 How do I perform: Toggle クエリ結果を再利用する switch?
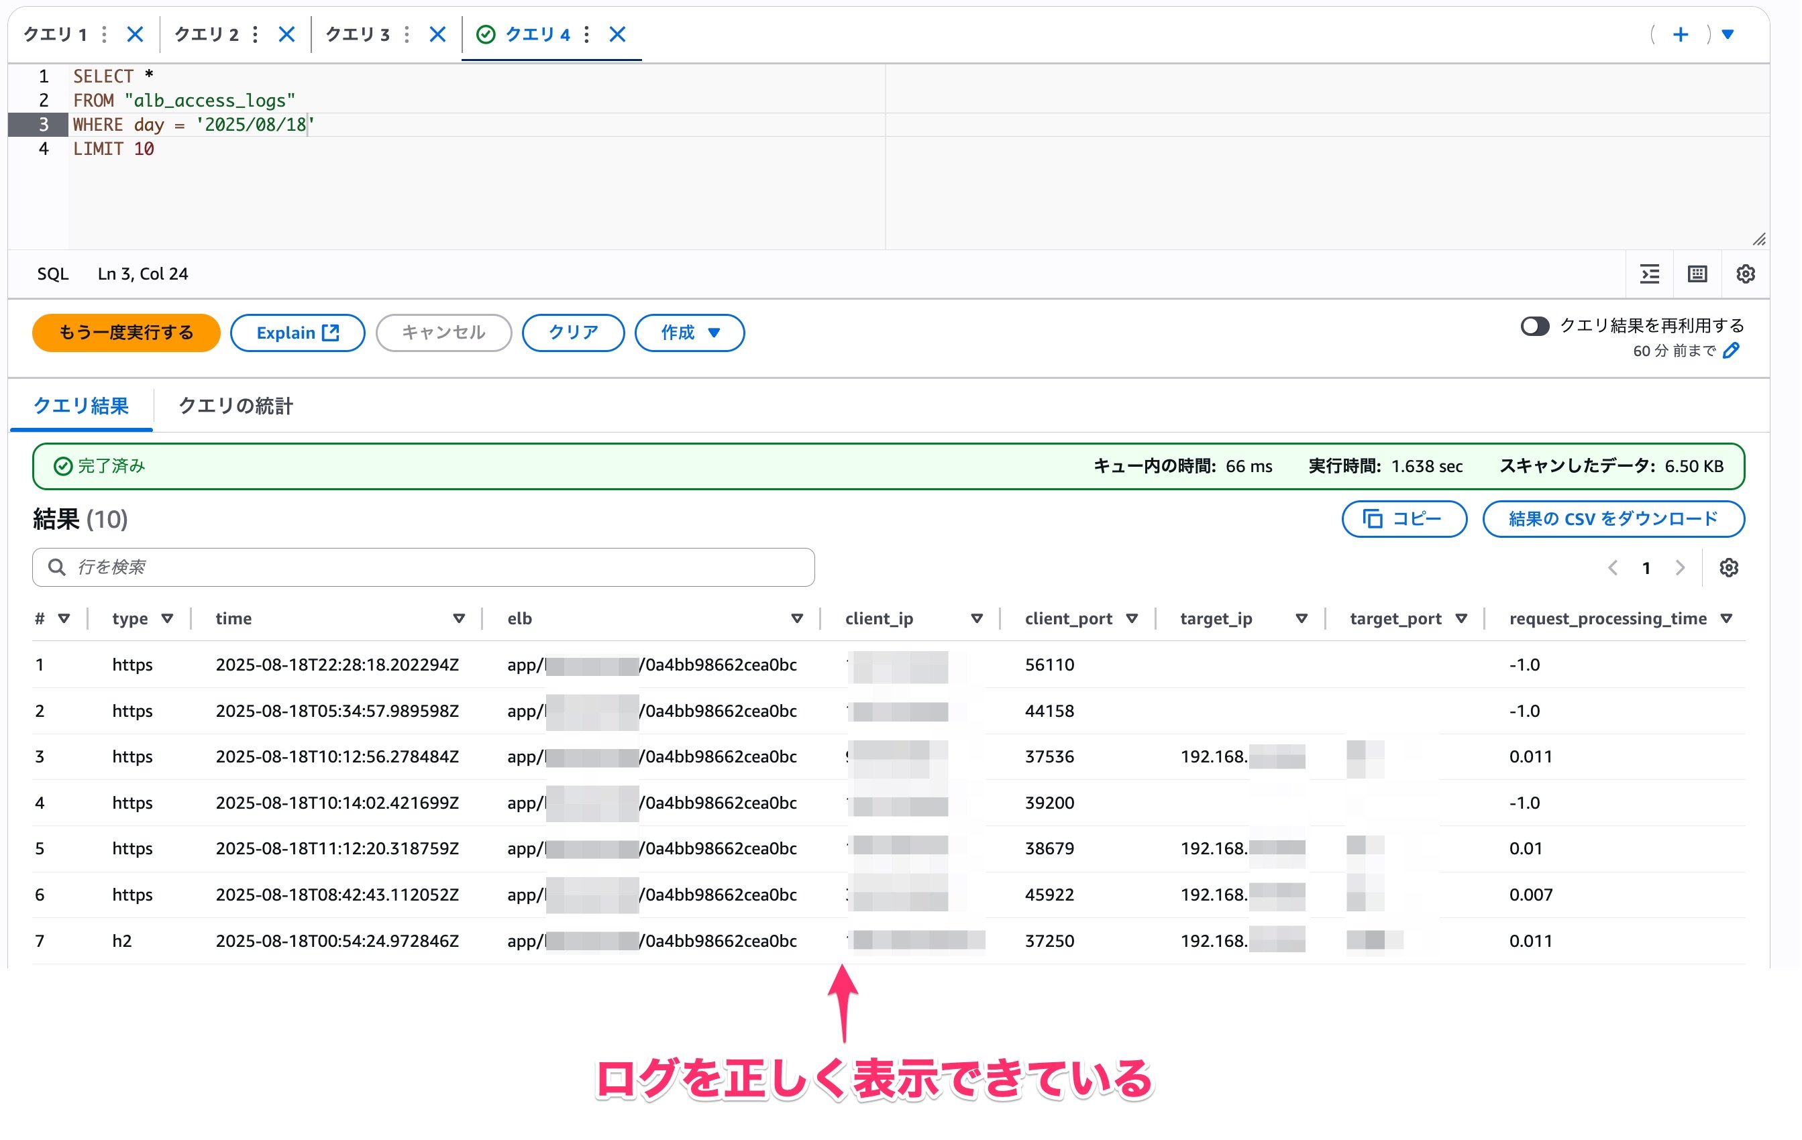[x=1534, y=326]
